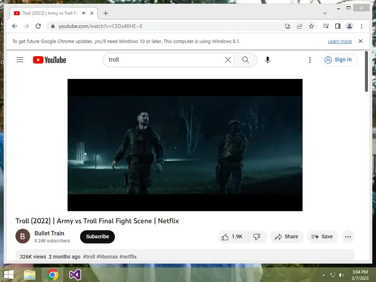Open the media controls toolbar icon
The image size is (376, 282).
[326, 26]
